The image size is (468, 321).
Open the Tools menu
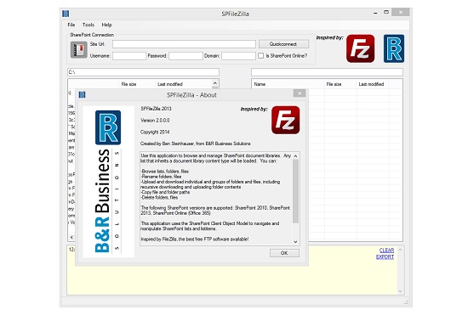[x=88, y=25]
